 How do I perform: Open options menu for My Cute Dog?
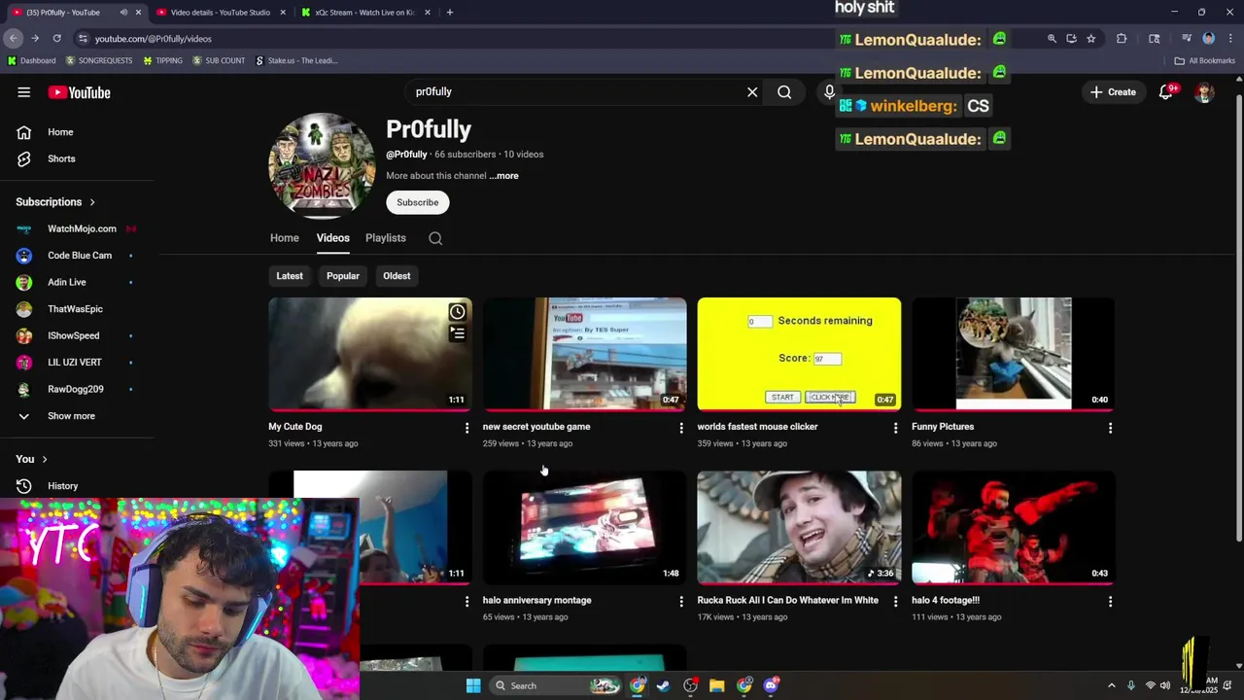[466, 428]
